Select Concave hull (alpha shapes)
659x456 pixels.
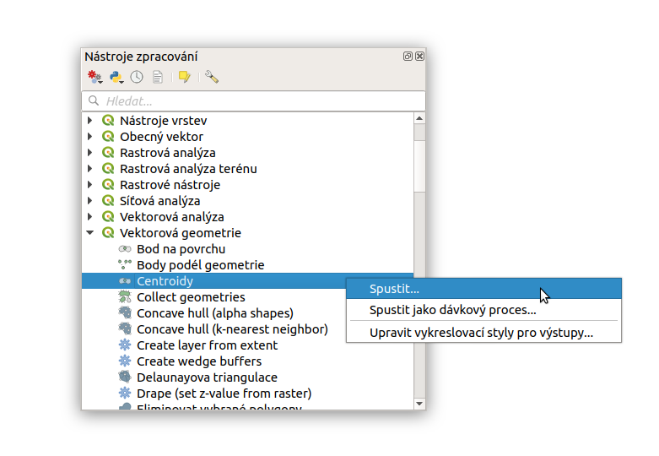(214, 313)
